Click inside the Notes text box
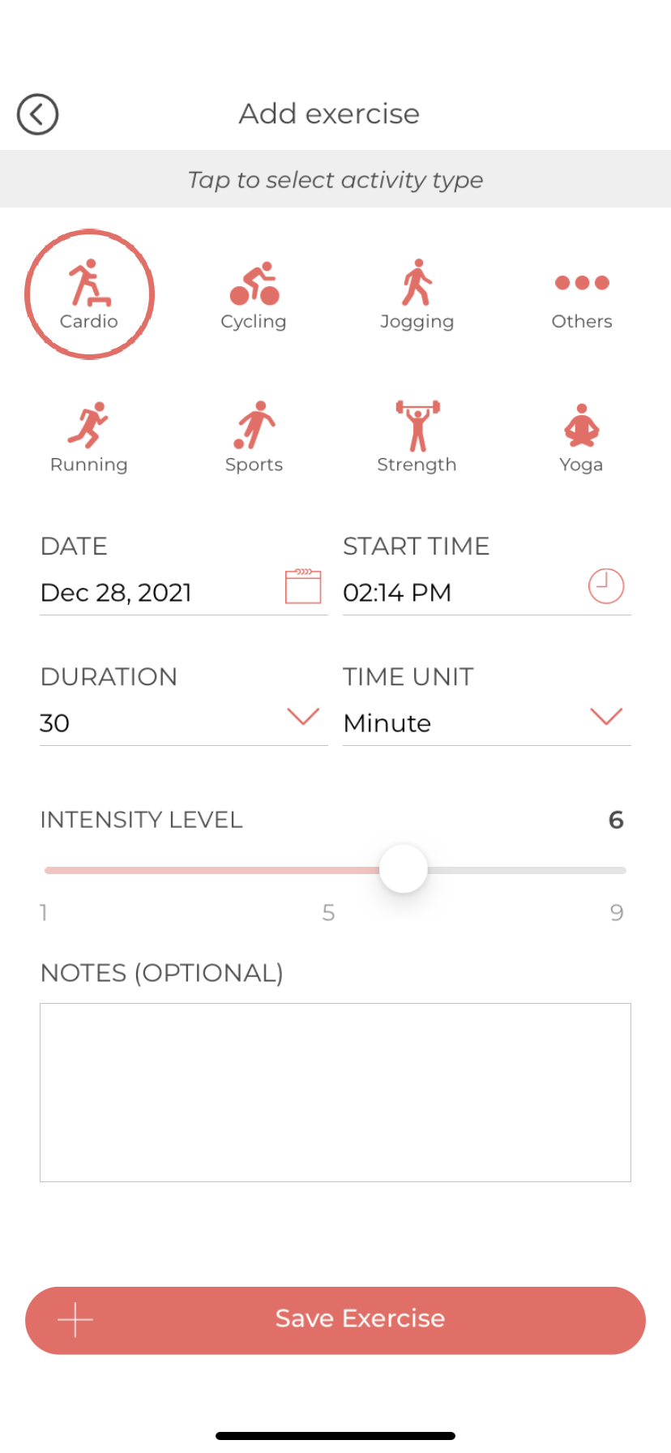Screen dimensions: 671x1453 [335, 1092]
